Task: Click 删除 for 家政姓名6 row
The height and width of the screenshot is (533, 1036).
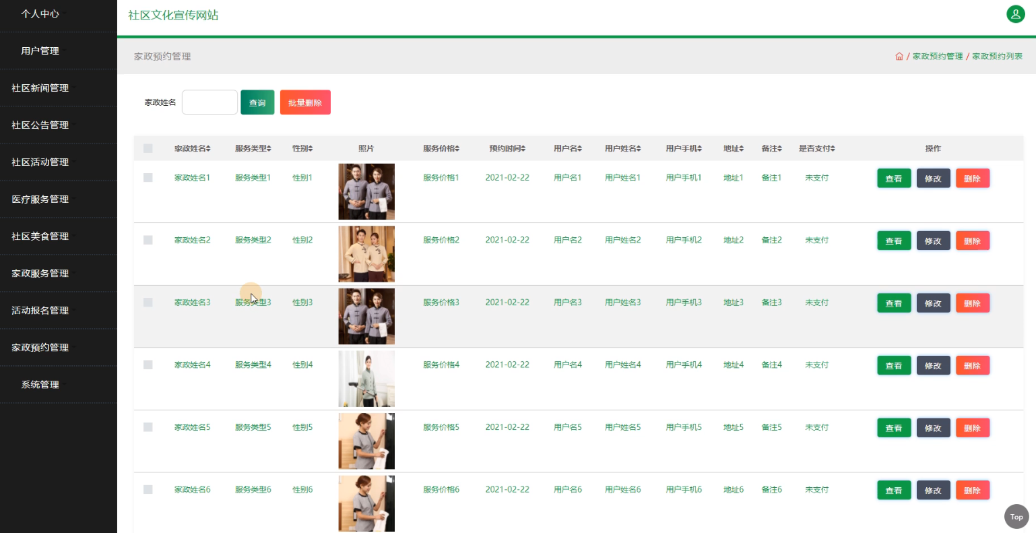Action: pyautogui.click(x=972, y=490)
